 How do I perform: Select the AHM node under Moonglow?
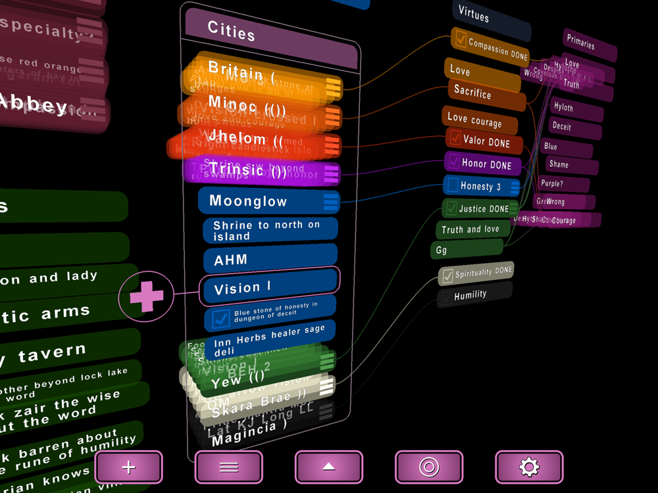pyautogui.click(x=270, y=258)
